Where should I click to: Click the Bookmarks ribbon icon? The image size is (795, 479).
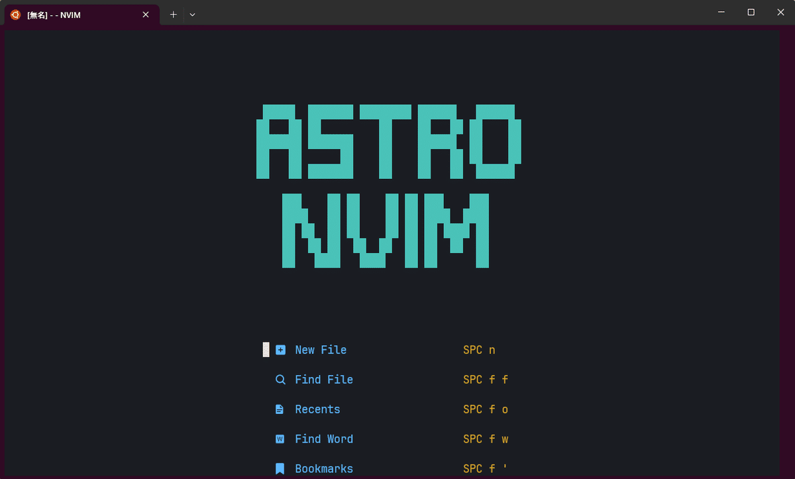pyautogui.click(x=280, y=469)
